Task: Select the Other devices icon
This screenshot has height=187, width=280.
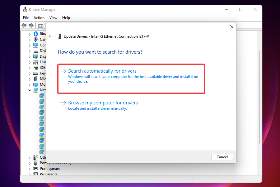Action: tap(36, 157)
